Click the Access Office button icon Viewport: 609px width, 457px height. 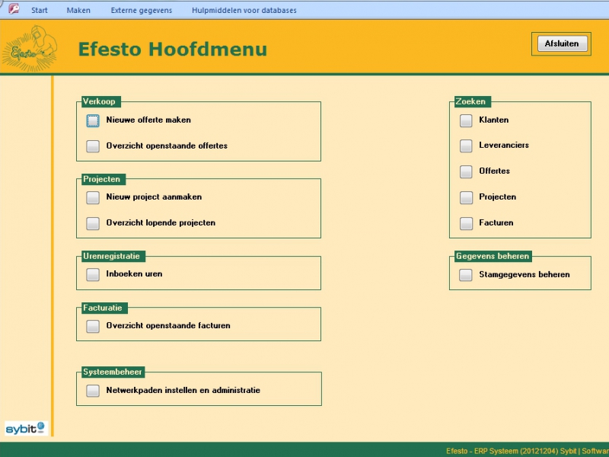pos(13,9)
